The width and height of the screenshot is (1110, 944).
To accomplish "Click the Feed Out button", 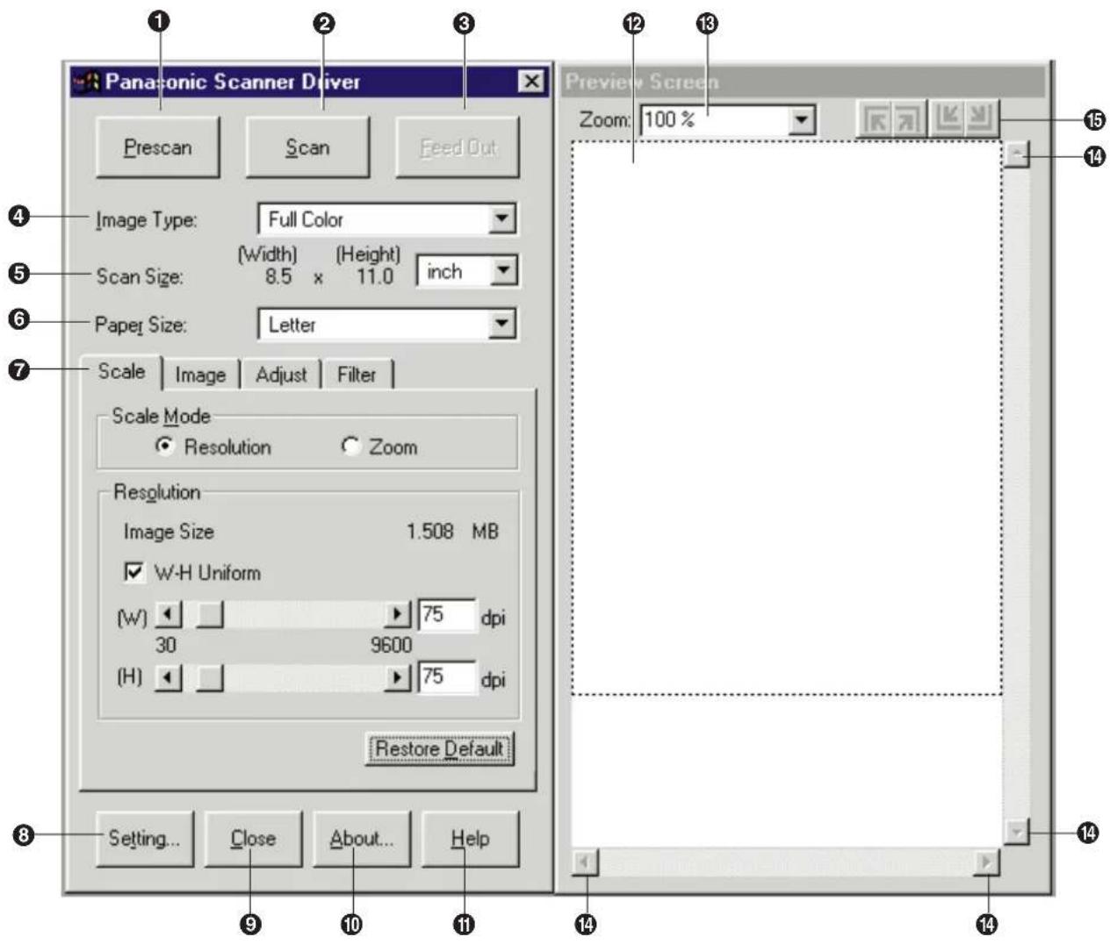I will pos(458,147).
